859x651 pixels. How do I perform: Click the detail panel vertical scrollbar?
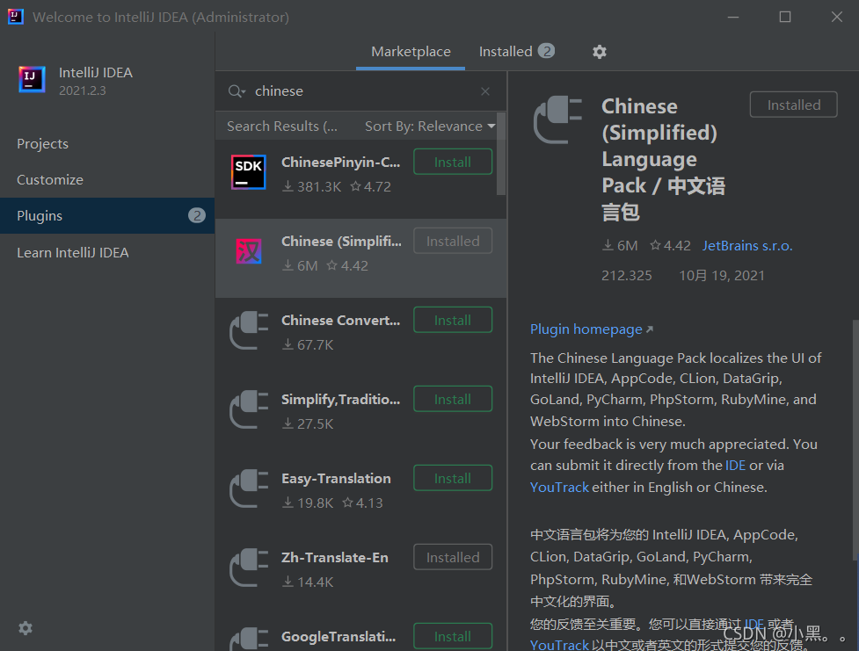(855, 439)
